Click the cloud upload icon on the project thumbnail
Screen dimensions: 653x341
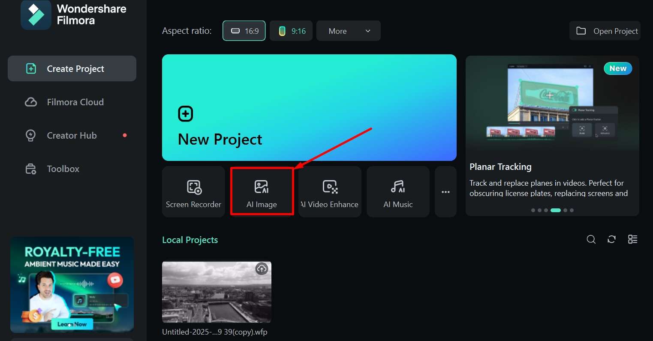pyautogui.click(x=262, y=269)
